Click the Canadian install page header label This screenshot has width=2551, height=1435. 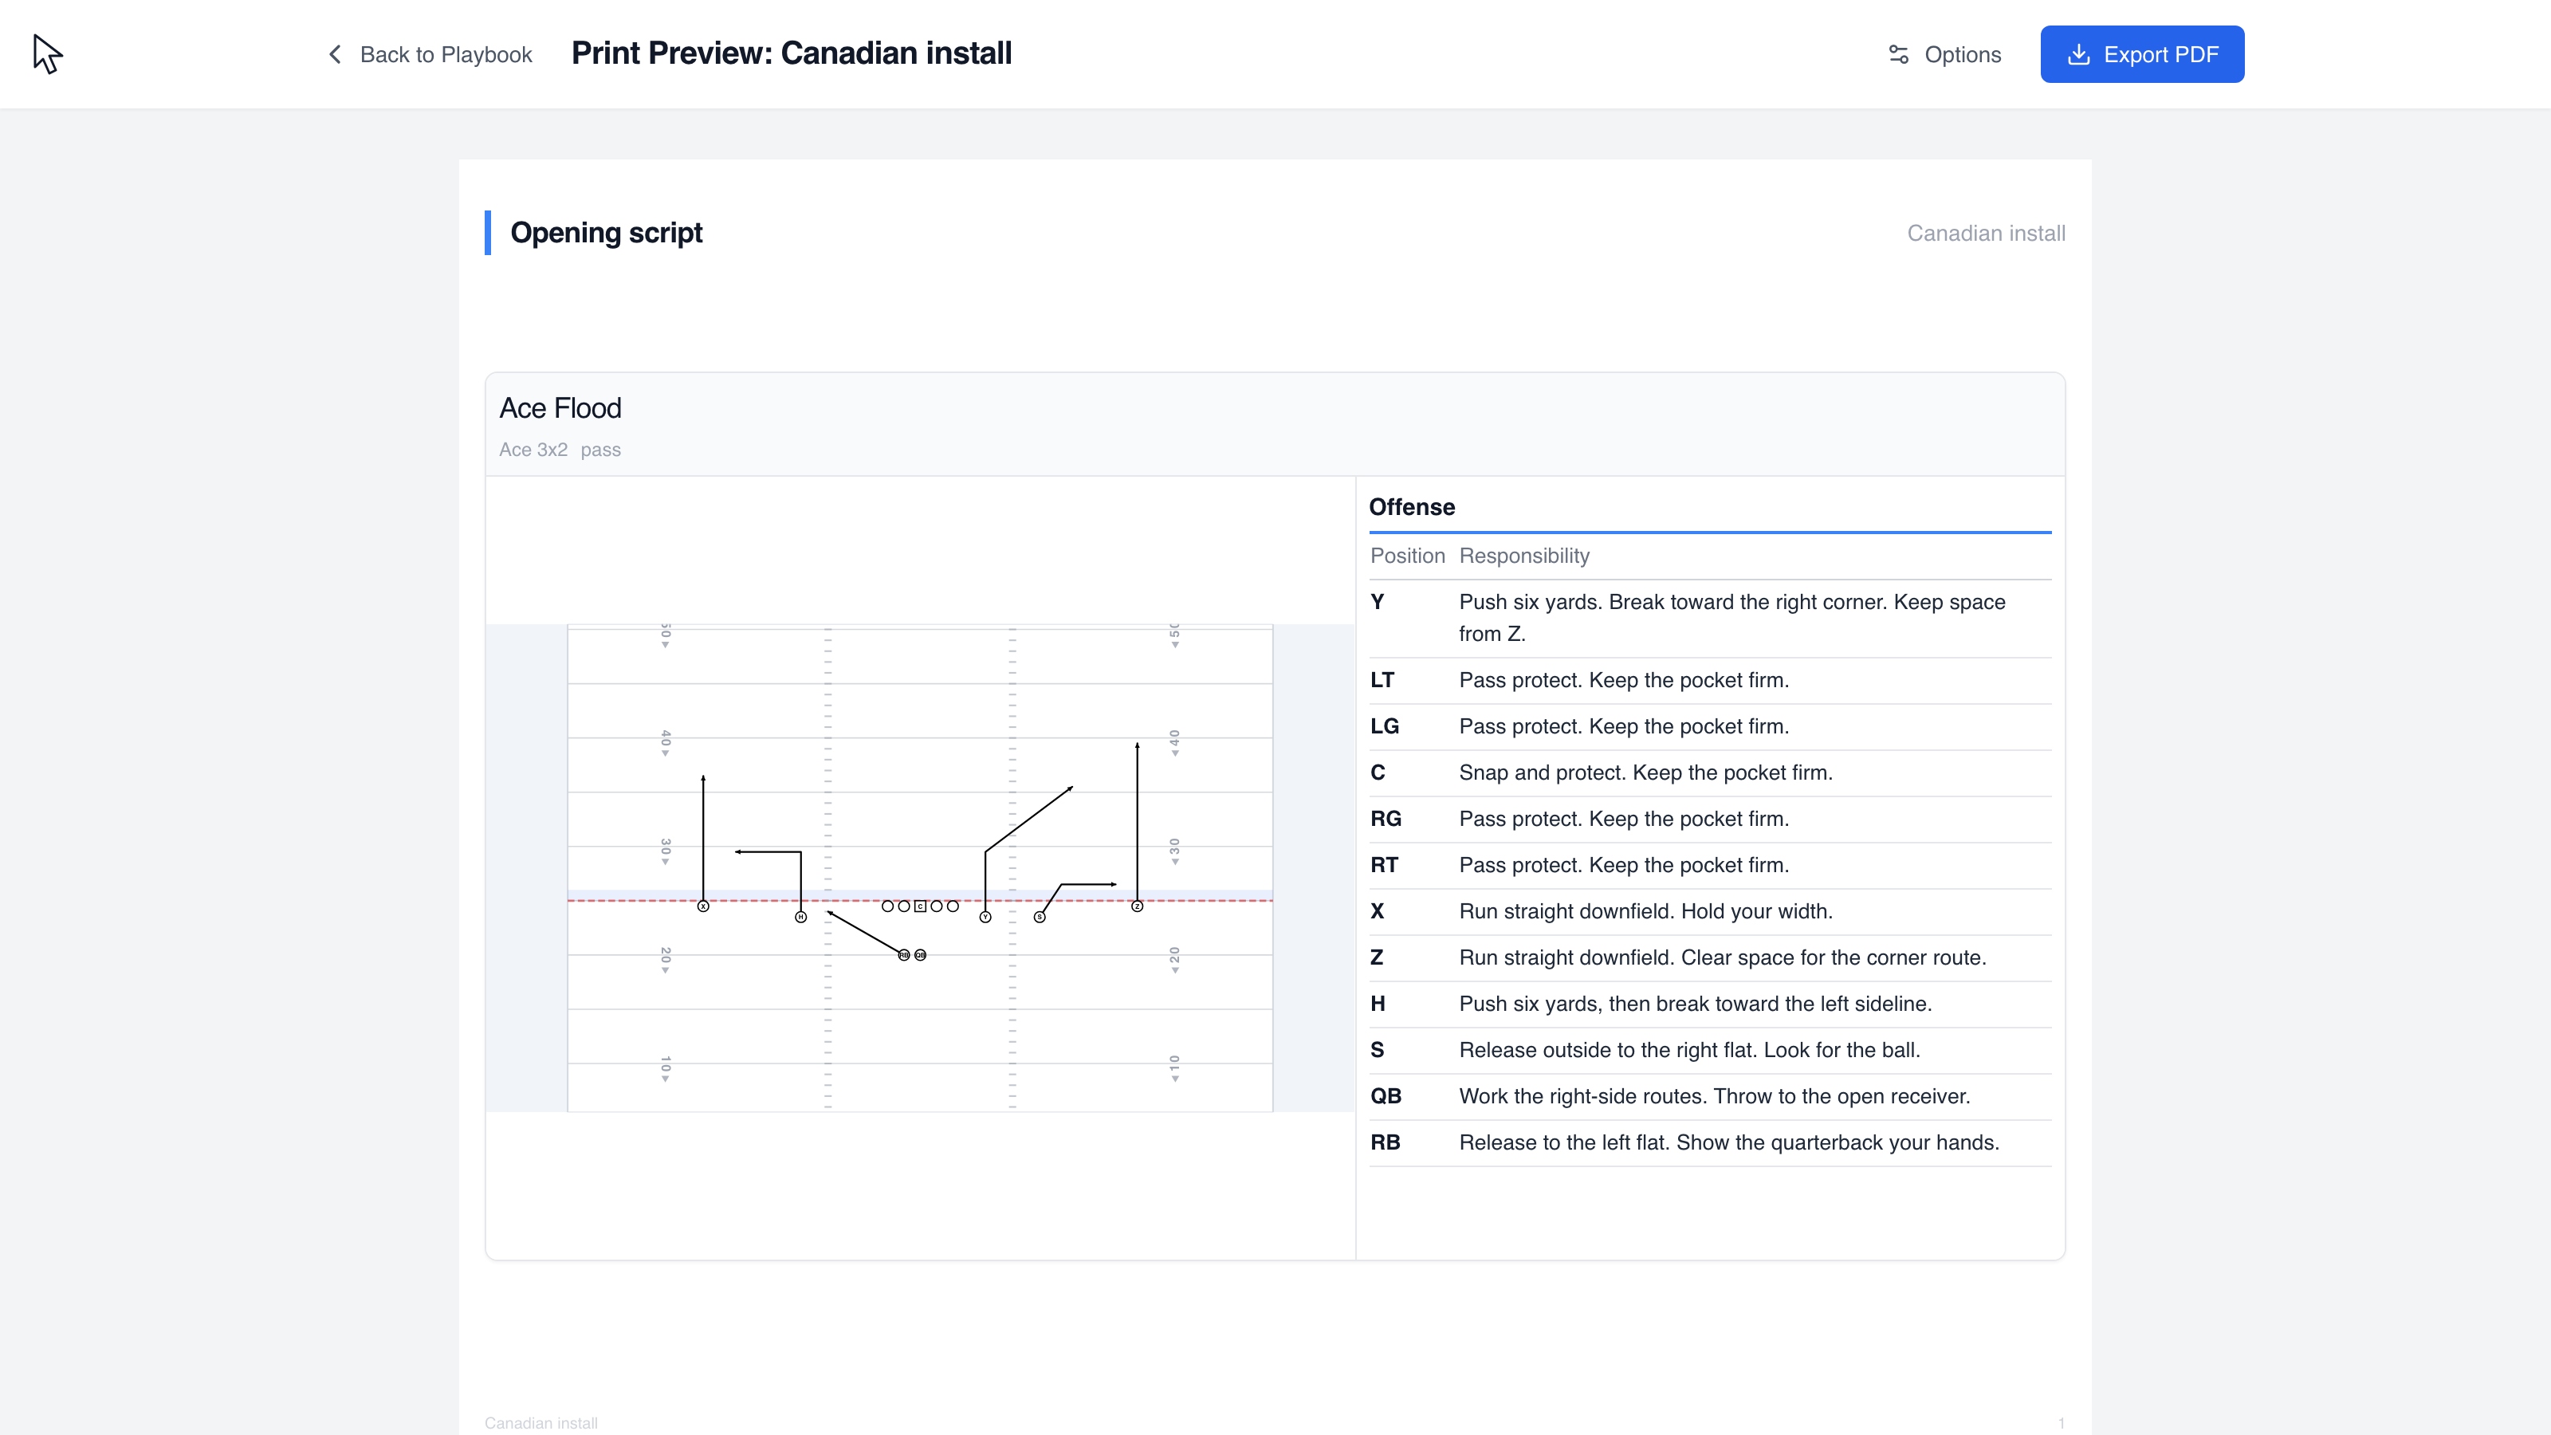point(1986,234)
